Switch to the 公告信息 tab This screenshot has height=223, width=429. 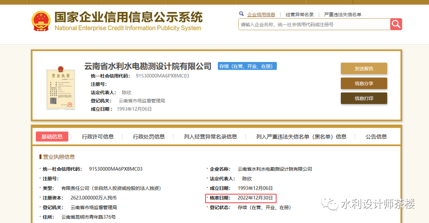[376, 136]
